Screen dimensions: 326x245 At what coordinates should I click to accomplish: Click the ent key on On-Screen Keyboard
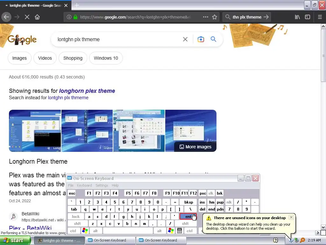tap(188, 217)
